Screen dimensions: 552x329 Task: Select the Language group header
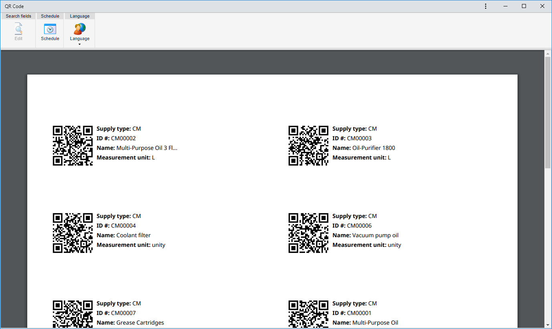[x=80, y=16]
